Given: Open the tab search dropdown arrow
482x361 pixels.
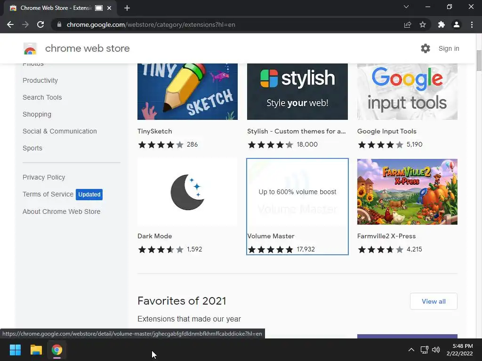Looking at the screenshot, I should coord(406,7).
